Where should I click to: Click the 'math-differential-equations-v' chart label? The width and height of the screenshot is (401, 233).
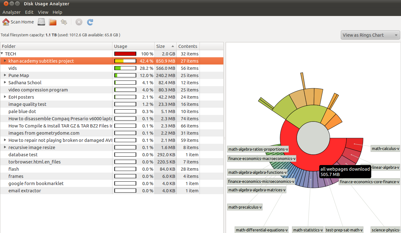[262, 230]
